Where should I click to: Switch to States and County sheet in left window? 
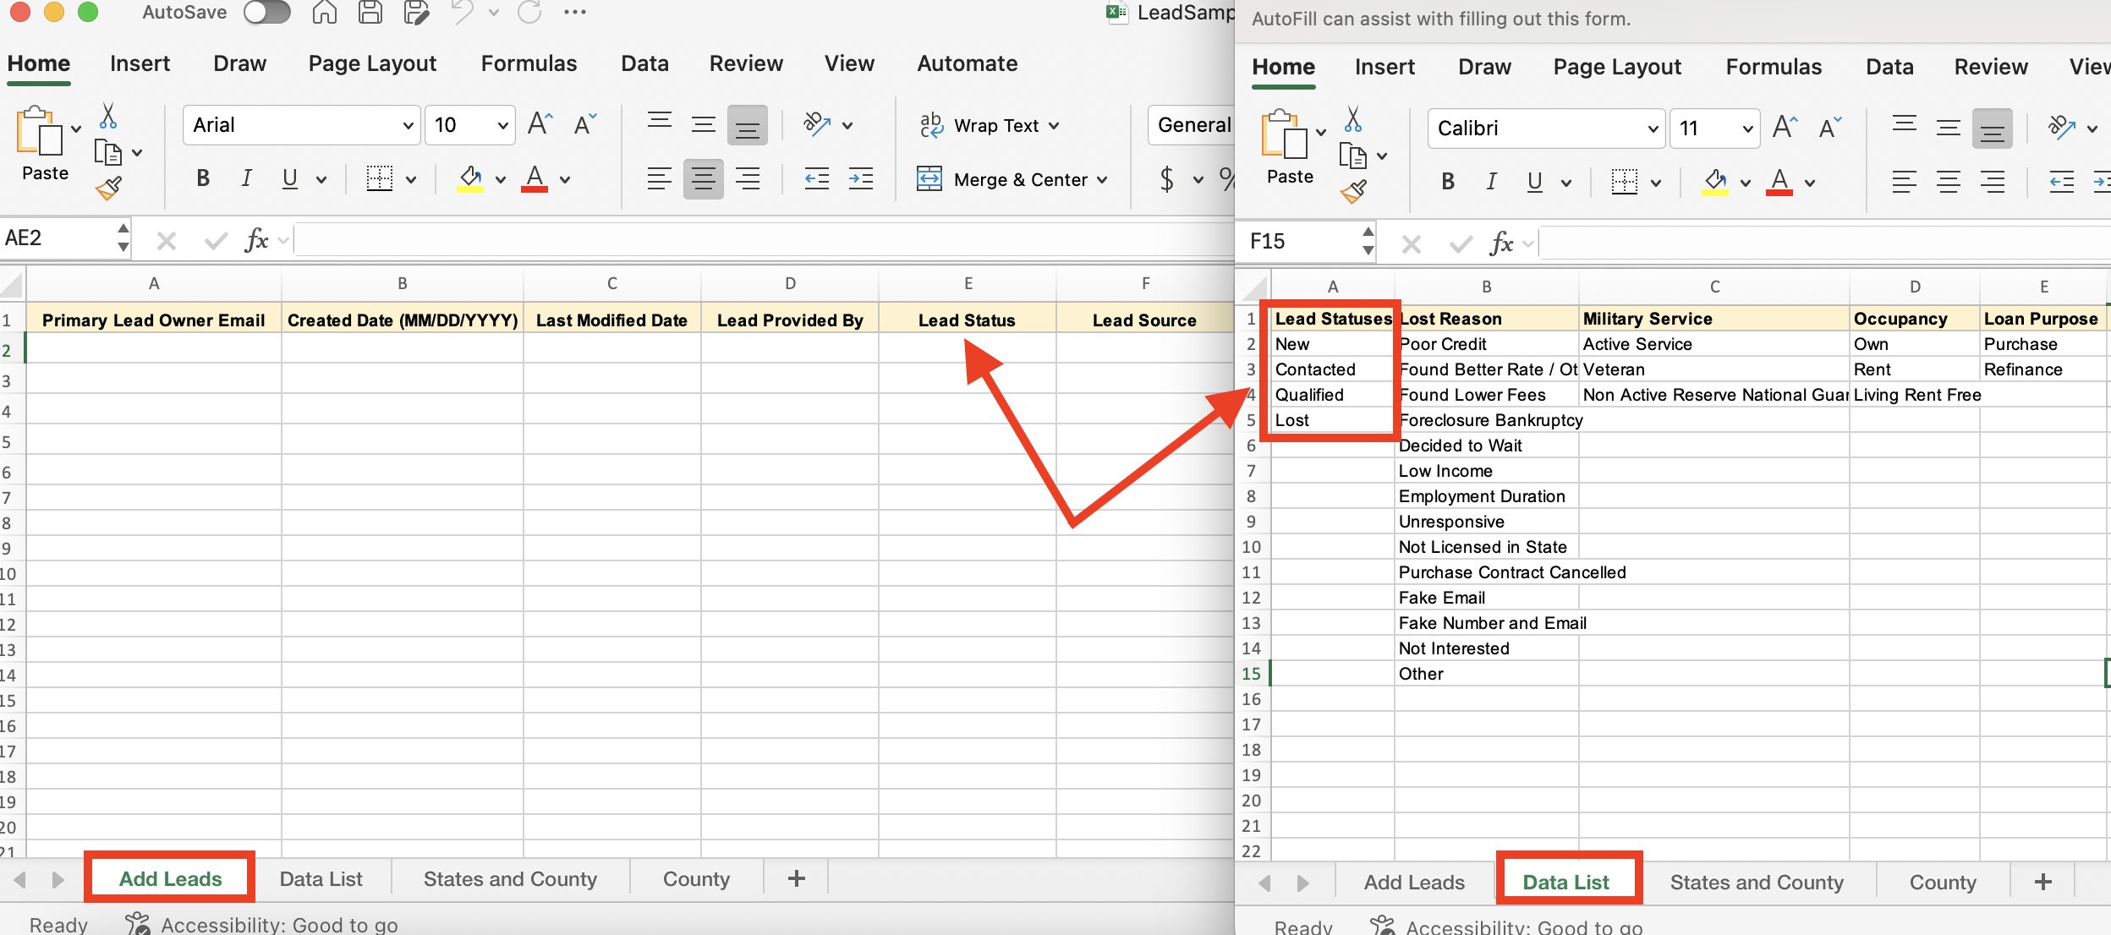pos(510,879)
